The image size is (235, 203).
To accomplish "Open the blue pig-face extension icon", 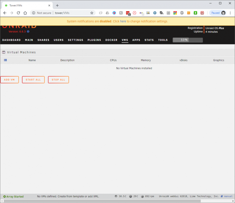I will click(x=114, y=13).
